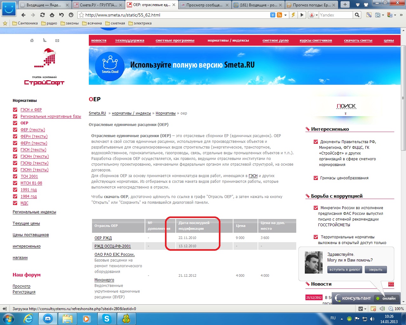This screenshot has width=406, height=325.
Task: Click the ad blocker status bar icon
Action: (x=374, y=308)
